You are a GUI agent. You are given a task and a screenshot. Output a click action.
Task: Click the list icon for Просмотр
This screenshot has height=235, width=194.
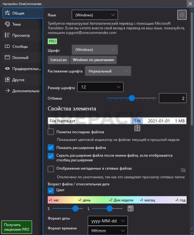[x=7, y=36]
